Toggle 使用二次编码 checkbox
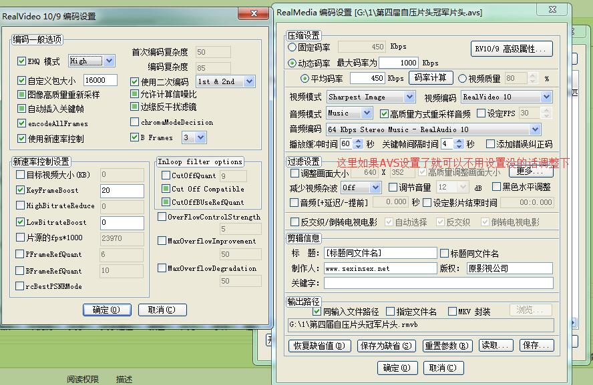Image resolution: width=593 pixels, height=385 pixels. [x=134, y=81]
